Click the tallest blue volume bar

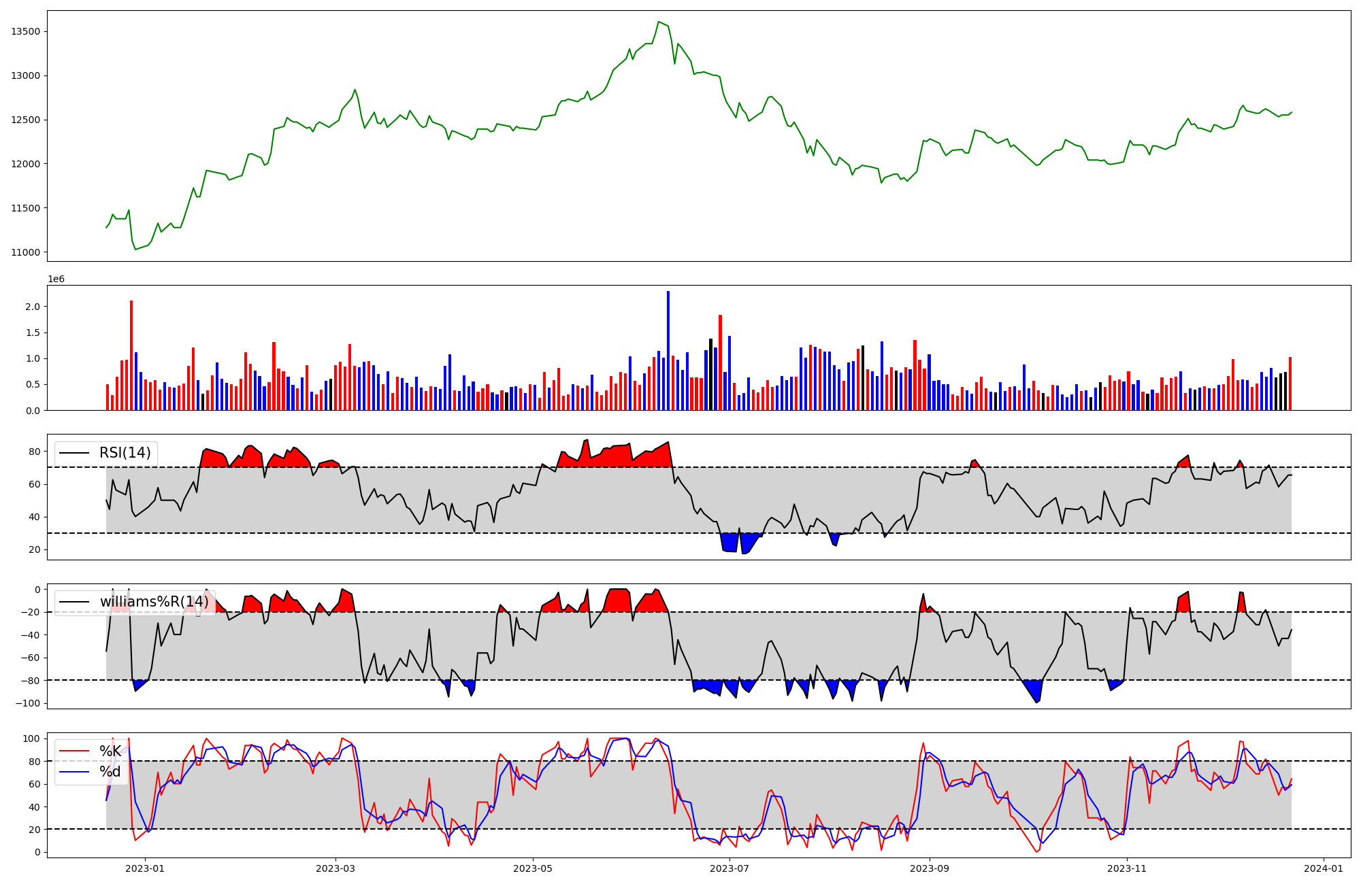(x=668, y=350)
